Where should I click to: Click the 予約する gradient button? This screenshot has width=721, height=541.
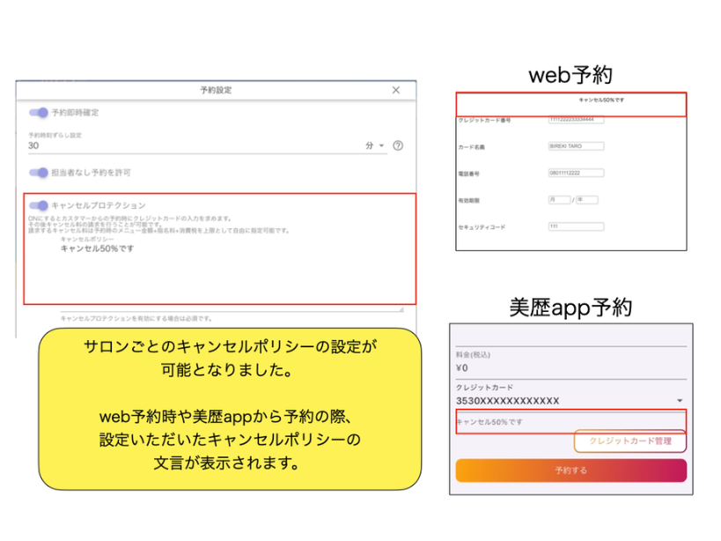(571, 471)
